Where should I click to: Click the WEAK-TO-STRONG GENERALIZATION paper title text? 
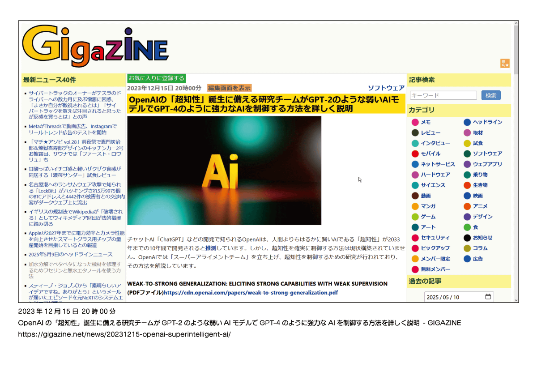pos(257,284)
